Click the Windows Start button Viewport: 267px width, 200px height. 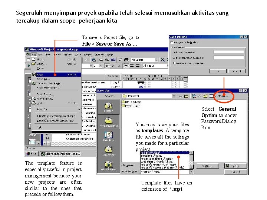tap(32, 154)
